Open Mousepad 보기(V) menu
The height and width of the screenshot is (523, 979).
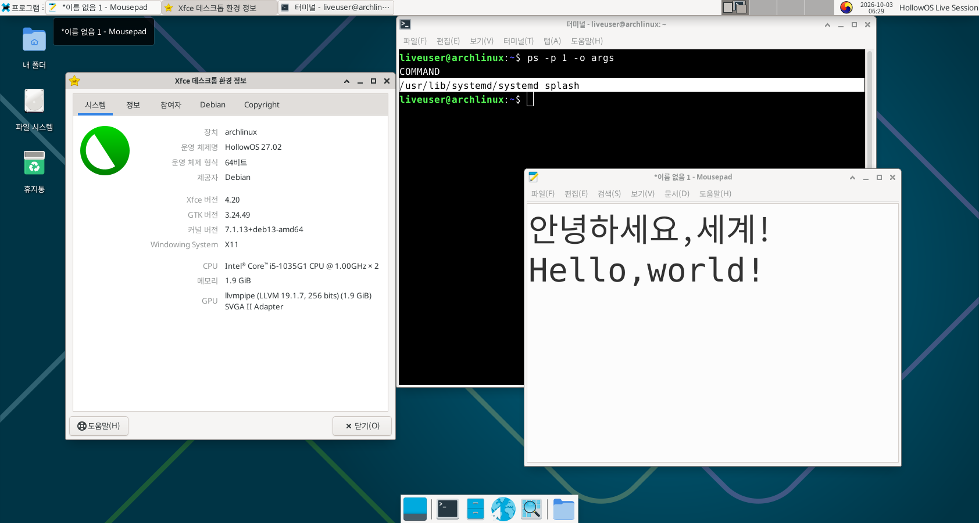point(642,194)
